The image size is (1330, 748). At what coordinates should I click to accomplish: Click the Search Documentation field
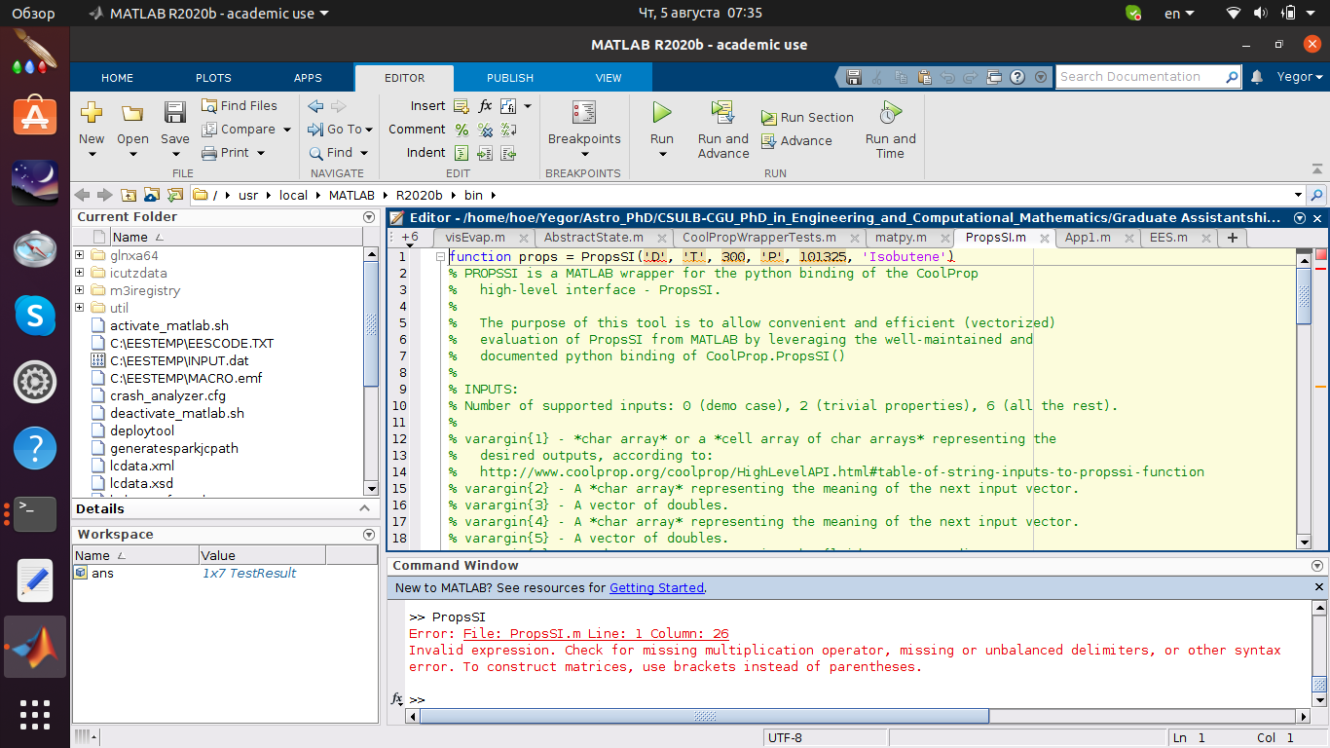point(1139,77)
